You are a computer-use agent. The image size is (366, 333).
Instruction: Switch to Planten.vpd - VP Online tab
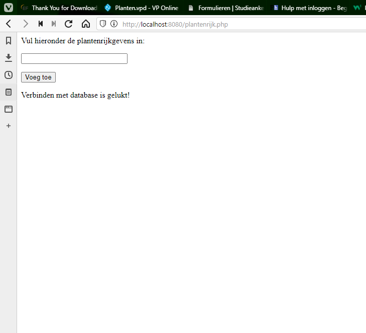(142, 8)
